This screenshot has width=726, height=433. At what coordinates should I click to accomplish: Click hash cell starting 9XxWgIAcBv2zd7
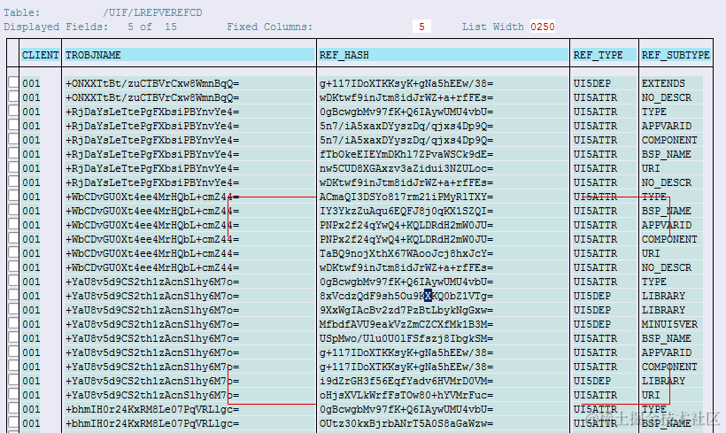[406, 310]
